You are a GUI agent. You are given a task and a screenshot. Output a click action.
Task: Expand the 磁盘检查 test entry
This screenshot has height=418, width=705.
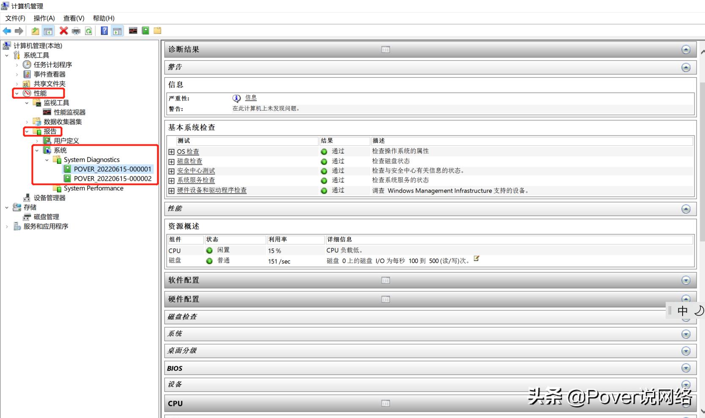171,161
